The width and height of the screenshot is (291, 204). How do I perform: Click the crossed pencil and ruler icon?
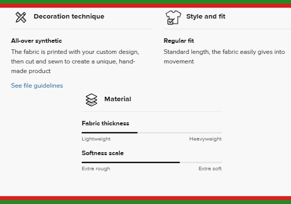pos(21,17)
